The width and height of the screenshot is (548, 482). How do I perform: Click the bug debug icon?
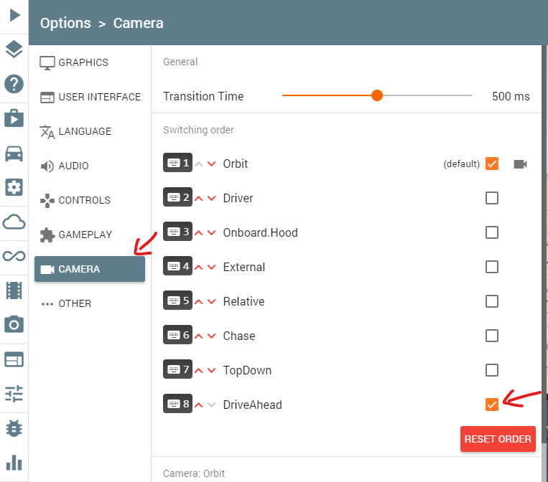[14, 428]
